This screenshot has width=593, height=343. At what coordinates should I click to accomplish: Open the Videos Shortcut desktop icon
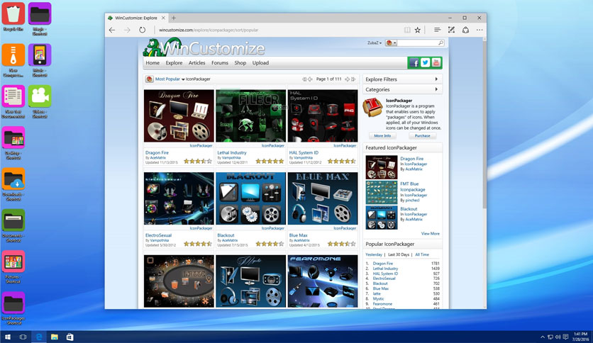point(40,101)
